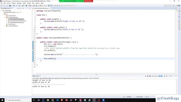
Task: Select the Console view tab
Action: pos(36,76)
